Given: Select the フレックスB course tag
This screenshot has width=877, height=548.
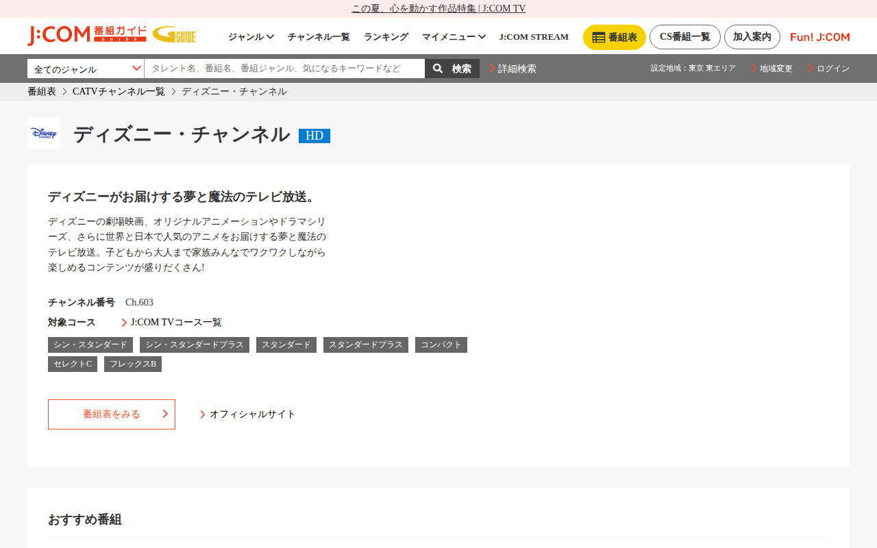Looking at the screenshot, I should click(x=133, y=364).
